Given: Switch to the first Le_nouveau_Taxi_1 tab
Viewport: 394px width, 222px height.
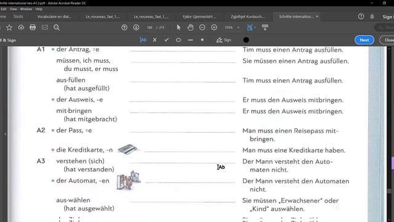Looking at the screenshot, I should coord(102,17).
